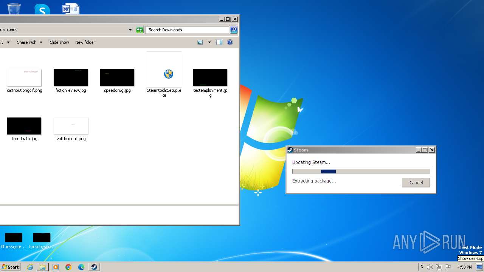
Task: Launch Google Chrome from taskbar
Action: coord(68,267)
